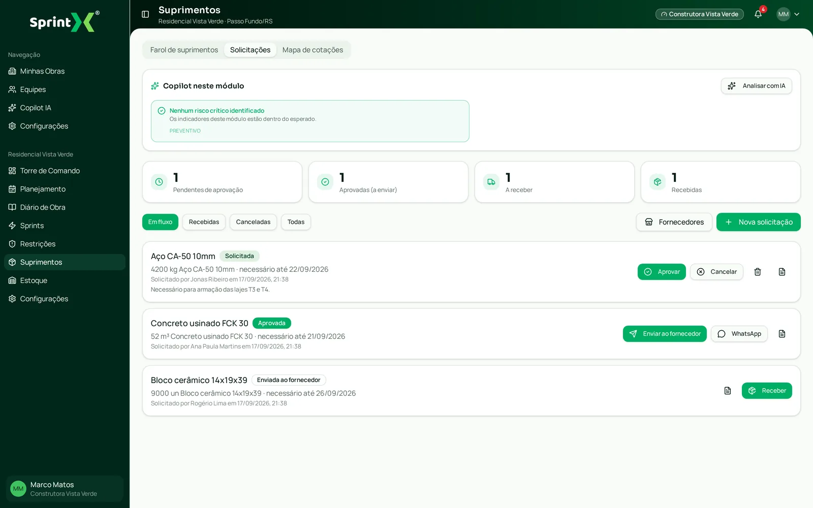Filter by Recebidas chip
Screen dimensions: 813x508
pos(204,222)
